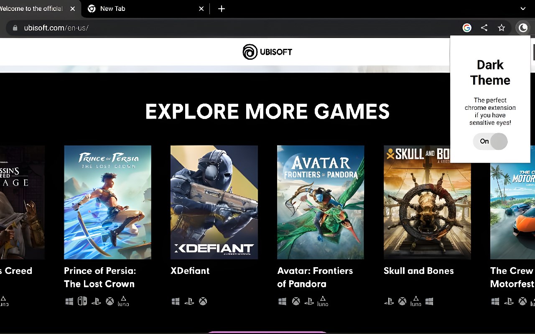Click the Google icon in the address bar
This screenshot has height=334, width=535.
[467, 28]
